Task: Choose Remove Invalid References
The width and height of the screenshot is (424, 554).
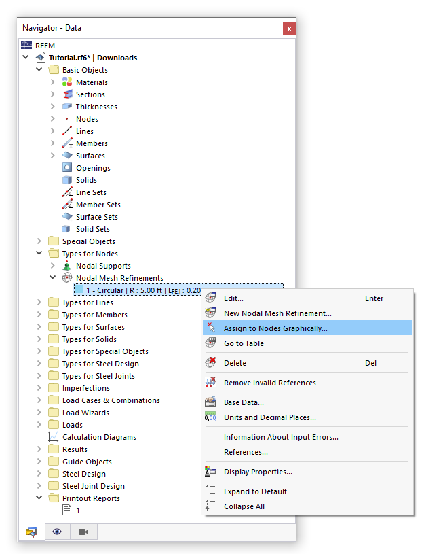Action: (x=307, y=382)
